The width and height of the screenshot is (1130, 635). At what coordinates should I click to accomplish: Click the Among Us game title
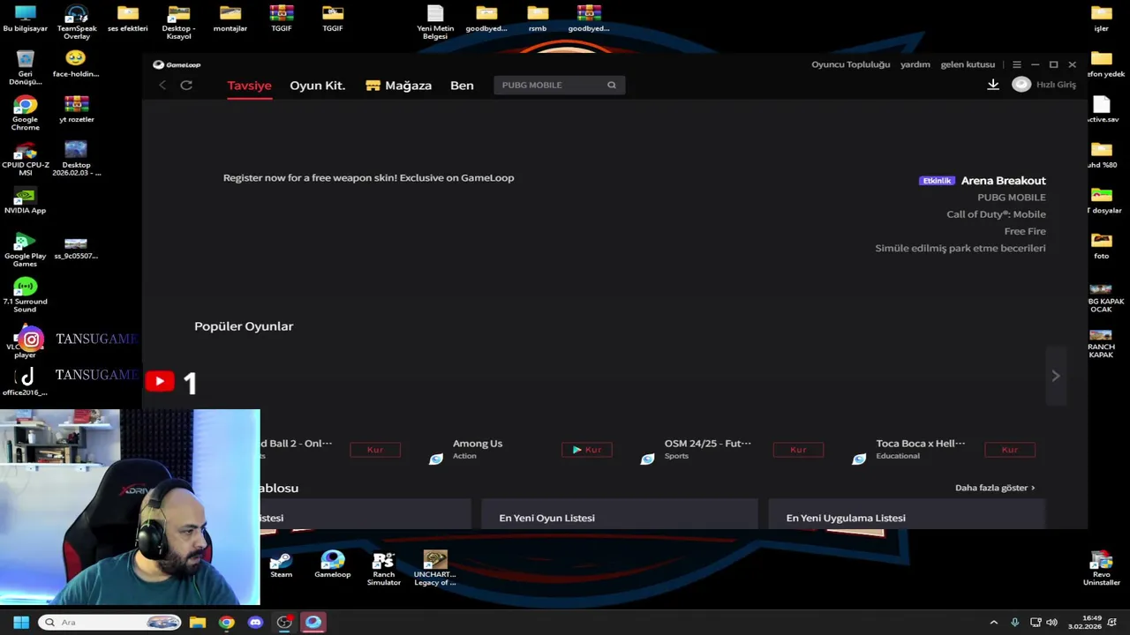478,444
